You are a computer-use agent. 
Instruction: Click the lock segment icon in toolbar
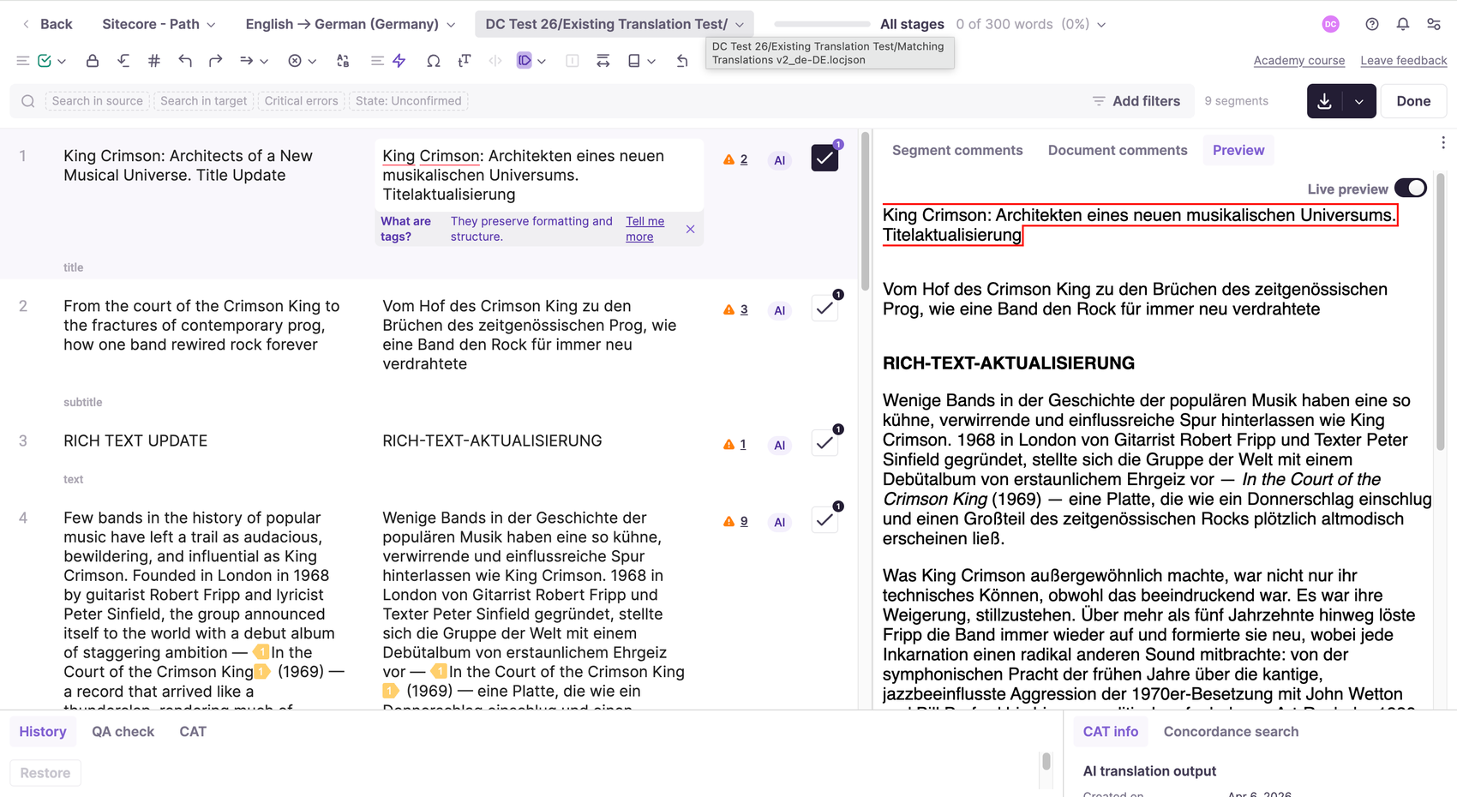coord(93,61)
